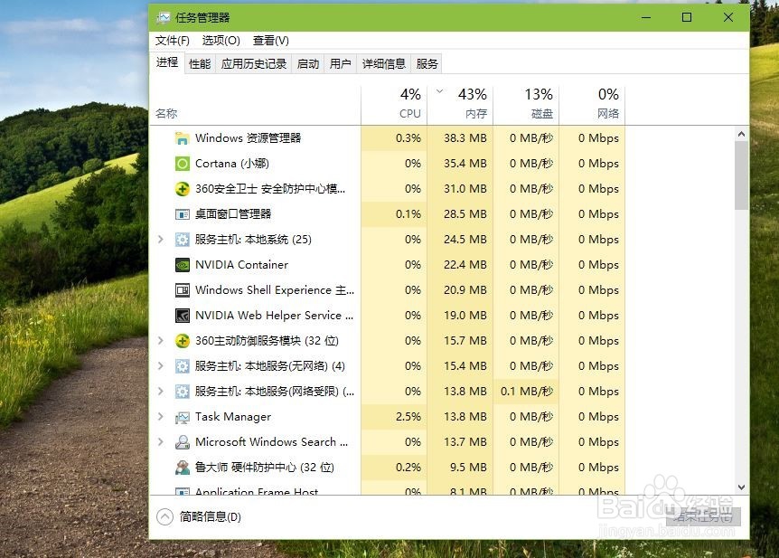Expand 服务主机: 本地服务(网络受限) group
The height and width of the screenshot is (558, 779).
161,392
